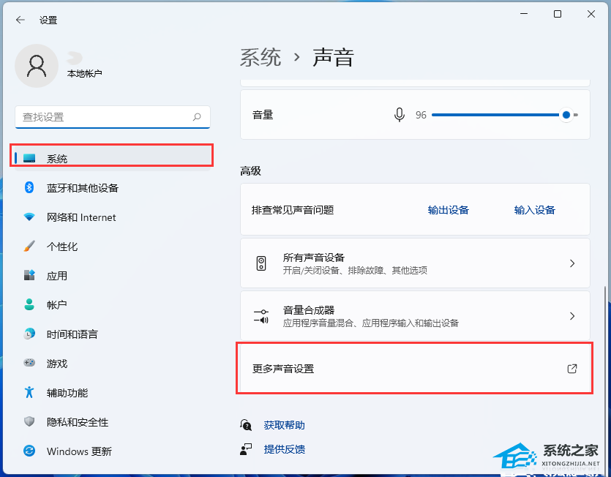This screenshot has width=611, height=477.
Task: Click the external-link icon on 更多声音设置
Action: tap(572, 368)
